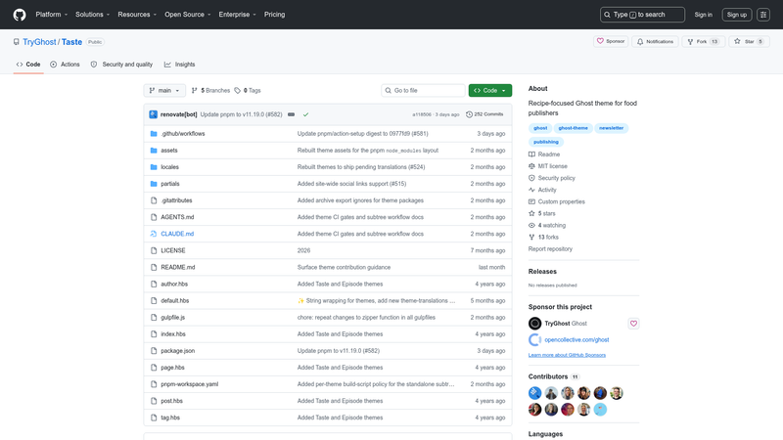Click the header search field
The image size is (783, 440).
(642, 15)
